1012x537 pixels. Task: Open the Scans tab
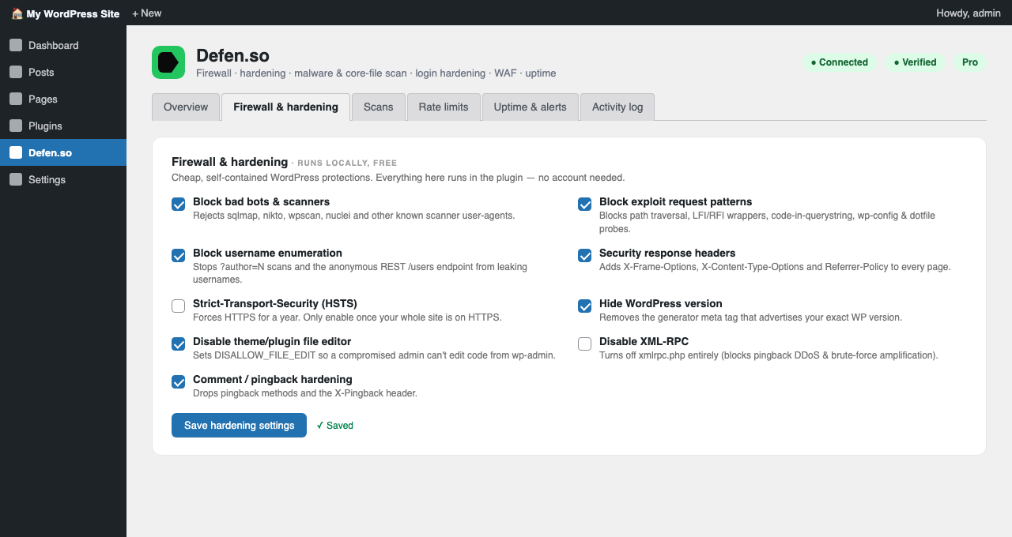(x=379, y=107)
